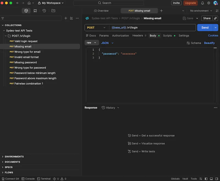This screenshot has height=181, width=220.
Task: Open the Docs tab
Action: pos(91,36)
